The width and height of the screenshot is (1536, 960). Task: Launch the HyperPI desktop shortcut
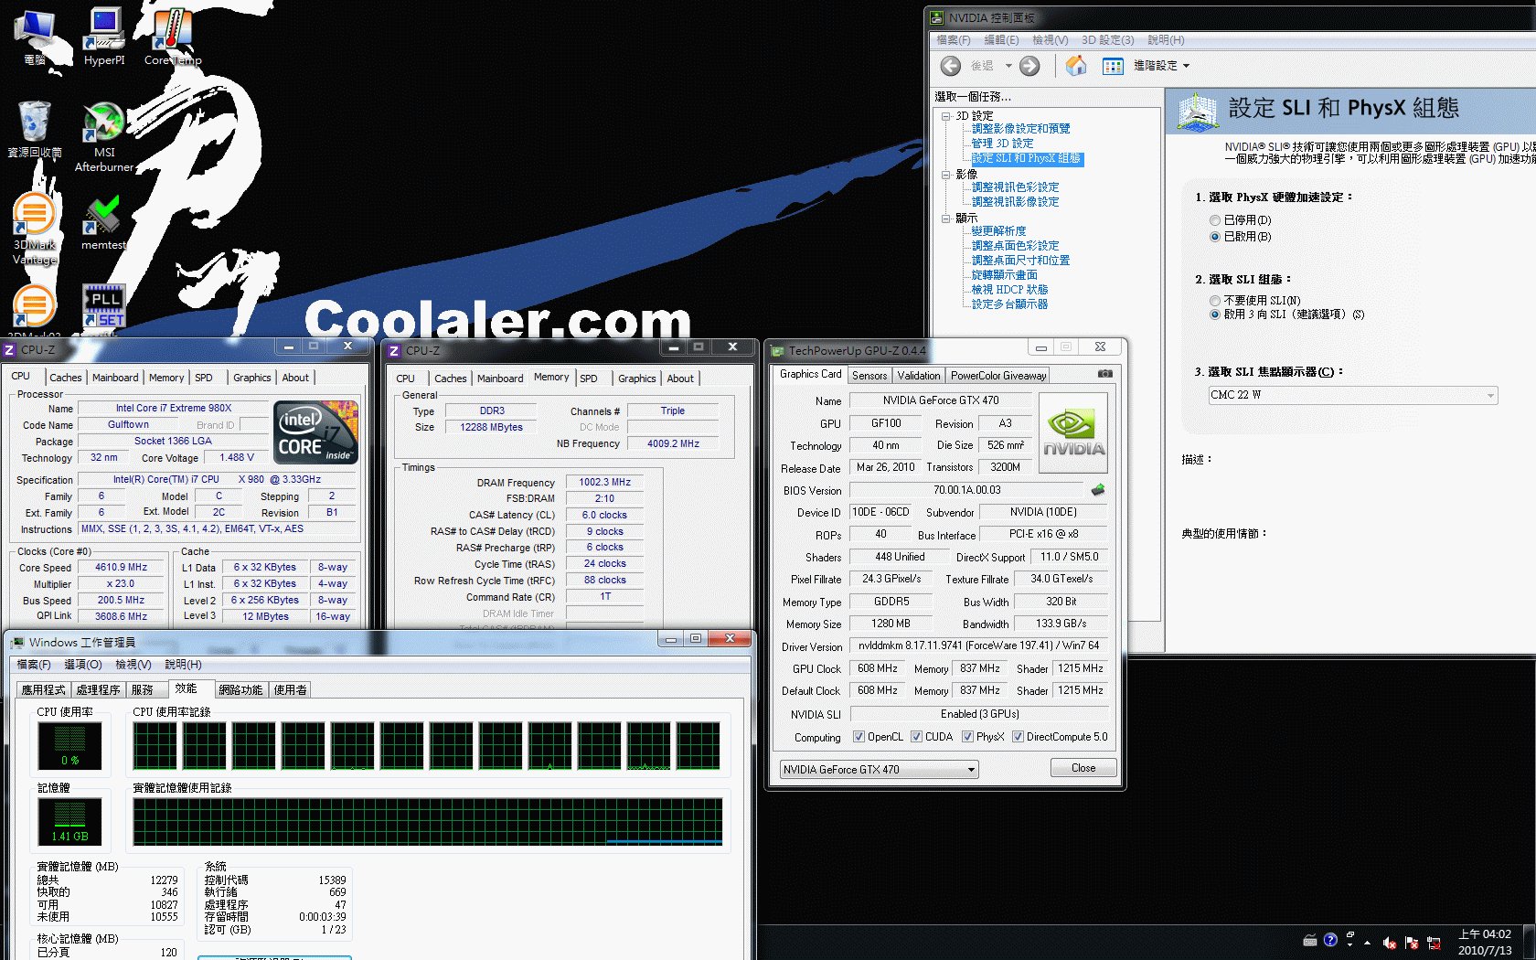tap(104, 37)
